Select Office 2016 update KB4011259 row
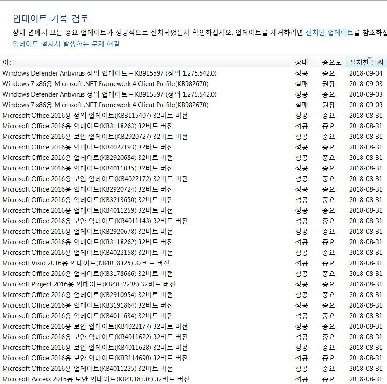387x384 pixels. [193, 210]
